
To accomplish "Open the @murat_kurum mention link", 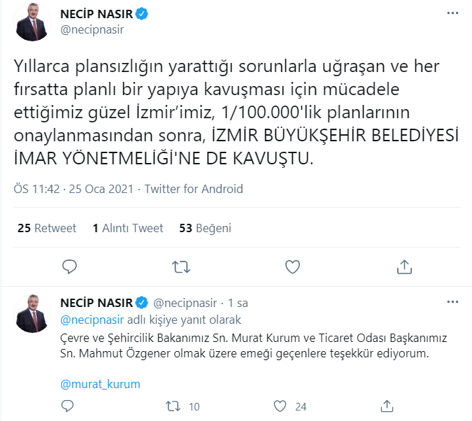I will pyautogui.click(x=101, y=384).
